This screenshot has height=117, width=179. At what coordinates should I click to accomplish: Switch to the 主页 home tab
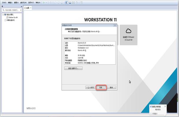28,8
